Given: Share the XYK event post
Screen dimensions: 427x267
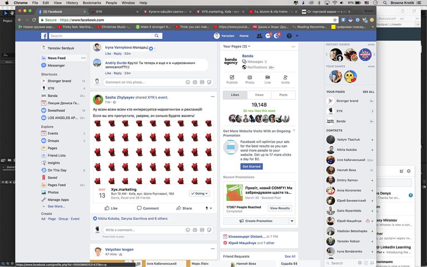Looking at the screenshot, I should coord(184,208).
